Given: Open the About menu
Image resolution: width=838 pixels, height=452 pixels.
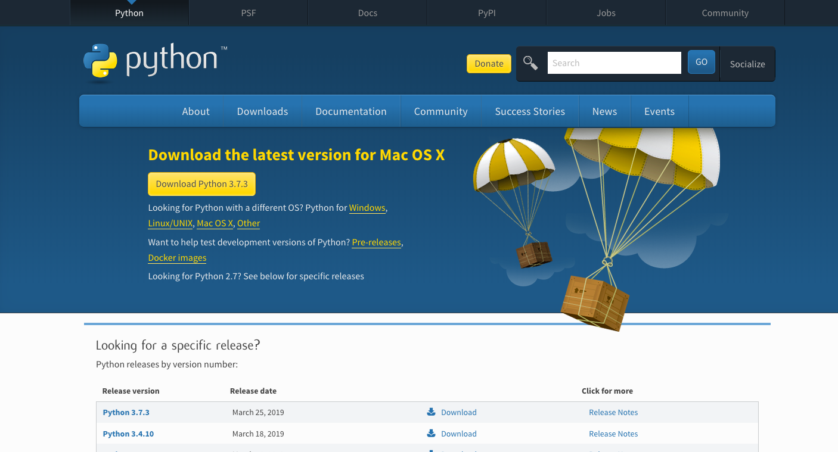Looking at the screenshot, I should (x=196, y=111).
